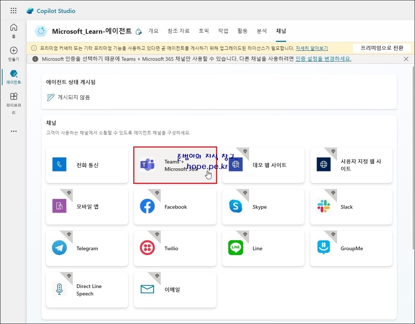Click the icon beside the agent name
415x324 pixels.
point(138,32)
